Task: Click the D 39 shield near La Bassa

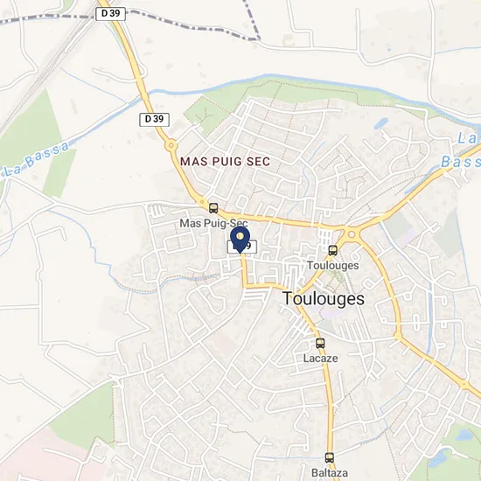Action: pos(154,120)
